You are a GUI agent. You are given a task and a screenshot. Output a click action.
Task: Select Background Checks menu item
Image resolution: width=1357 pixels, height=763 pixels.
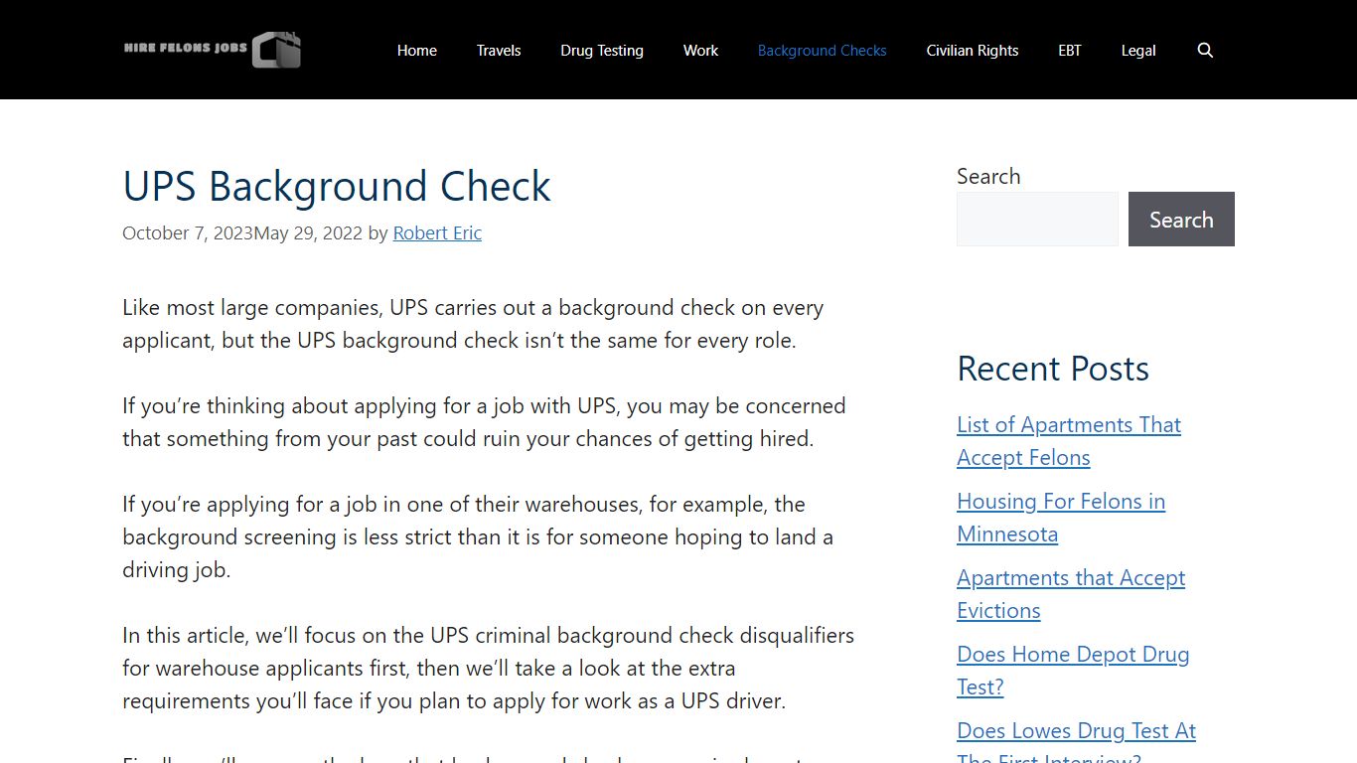[823, 50]
